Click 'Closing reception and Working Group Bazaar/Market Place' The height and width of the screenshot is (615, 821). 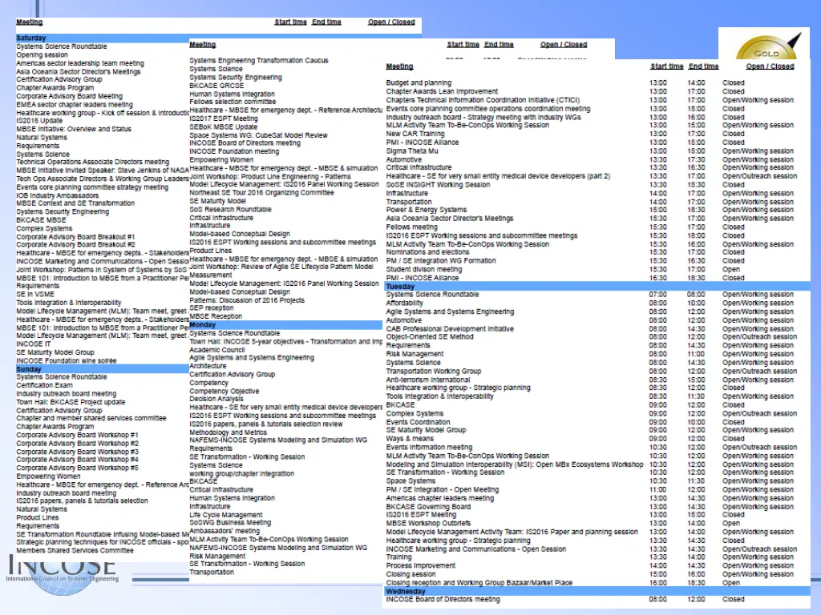click(479, 583)
